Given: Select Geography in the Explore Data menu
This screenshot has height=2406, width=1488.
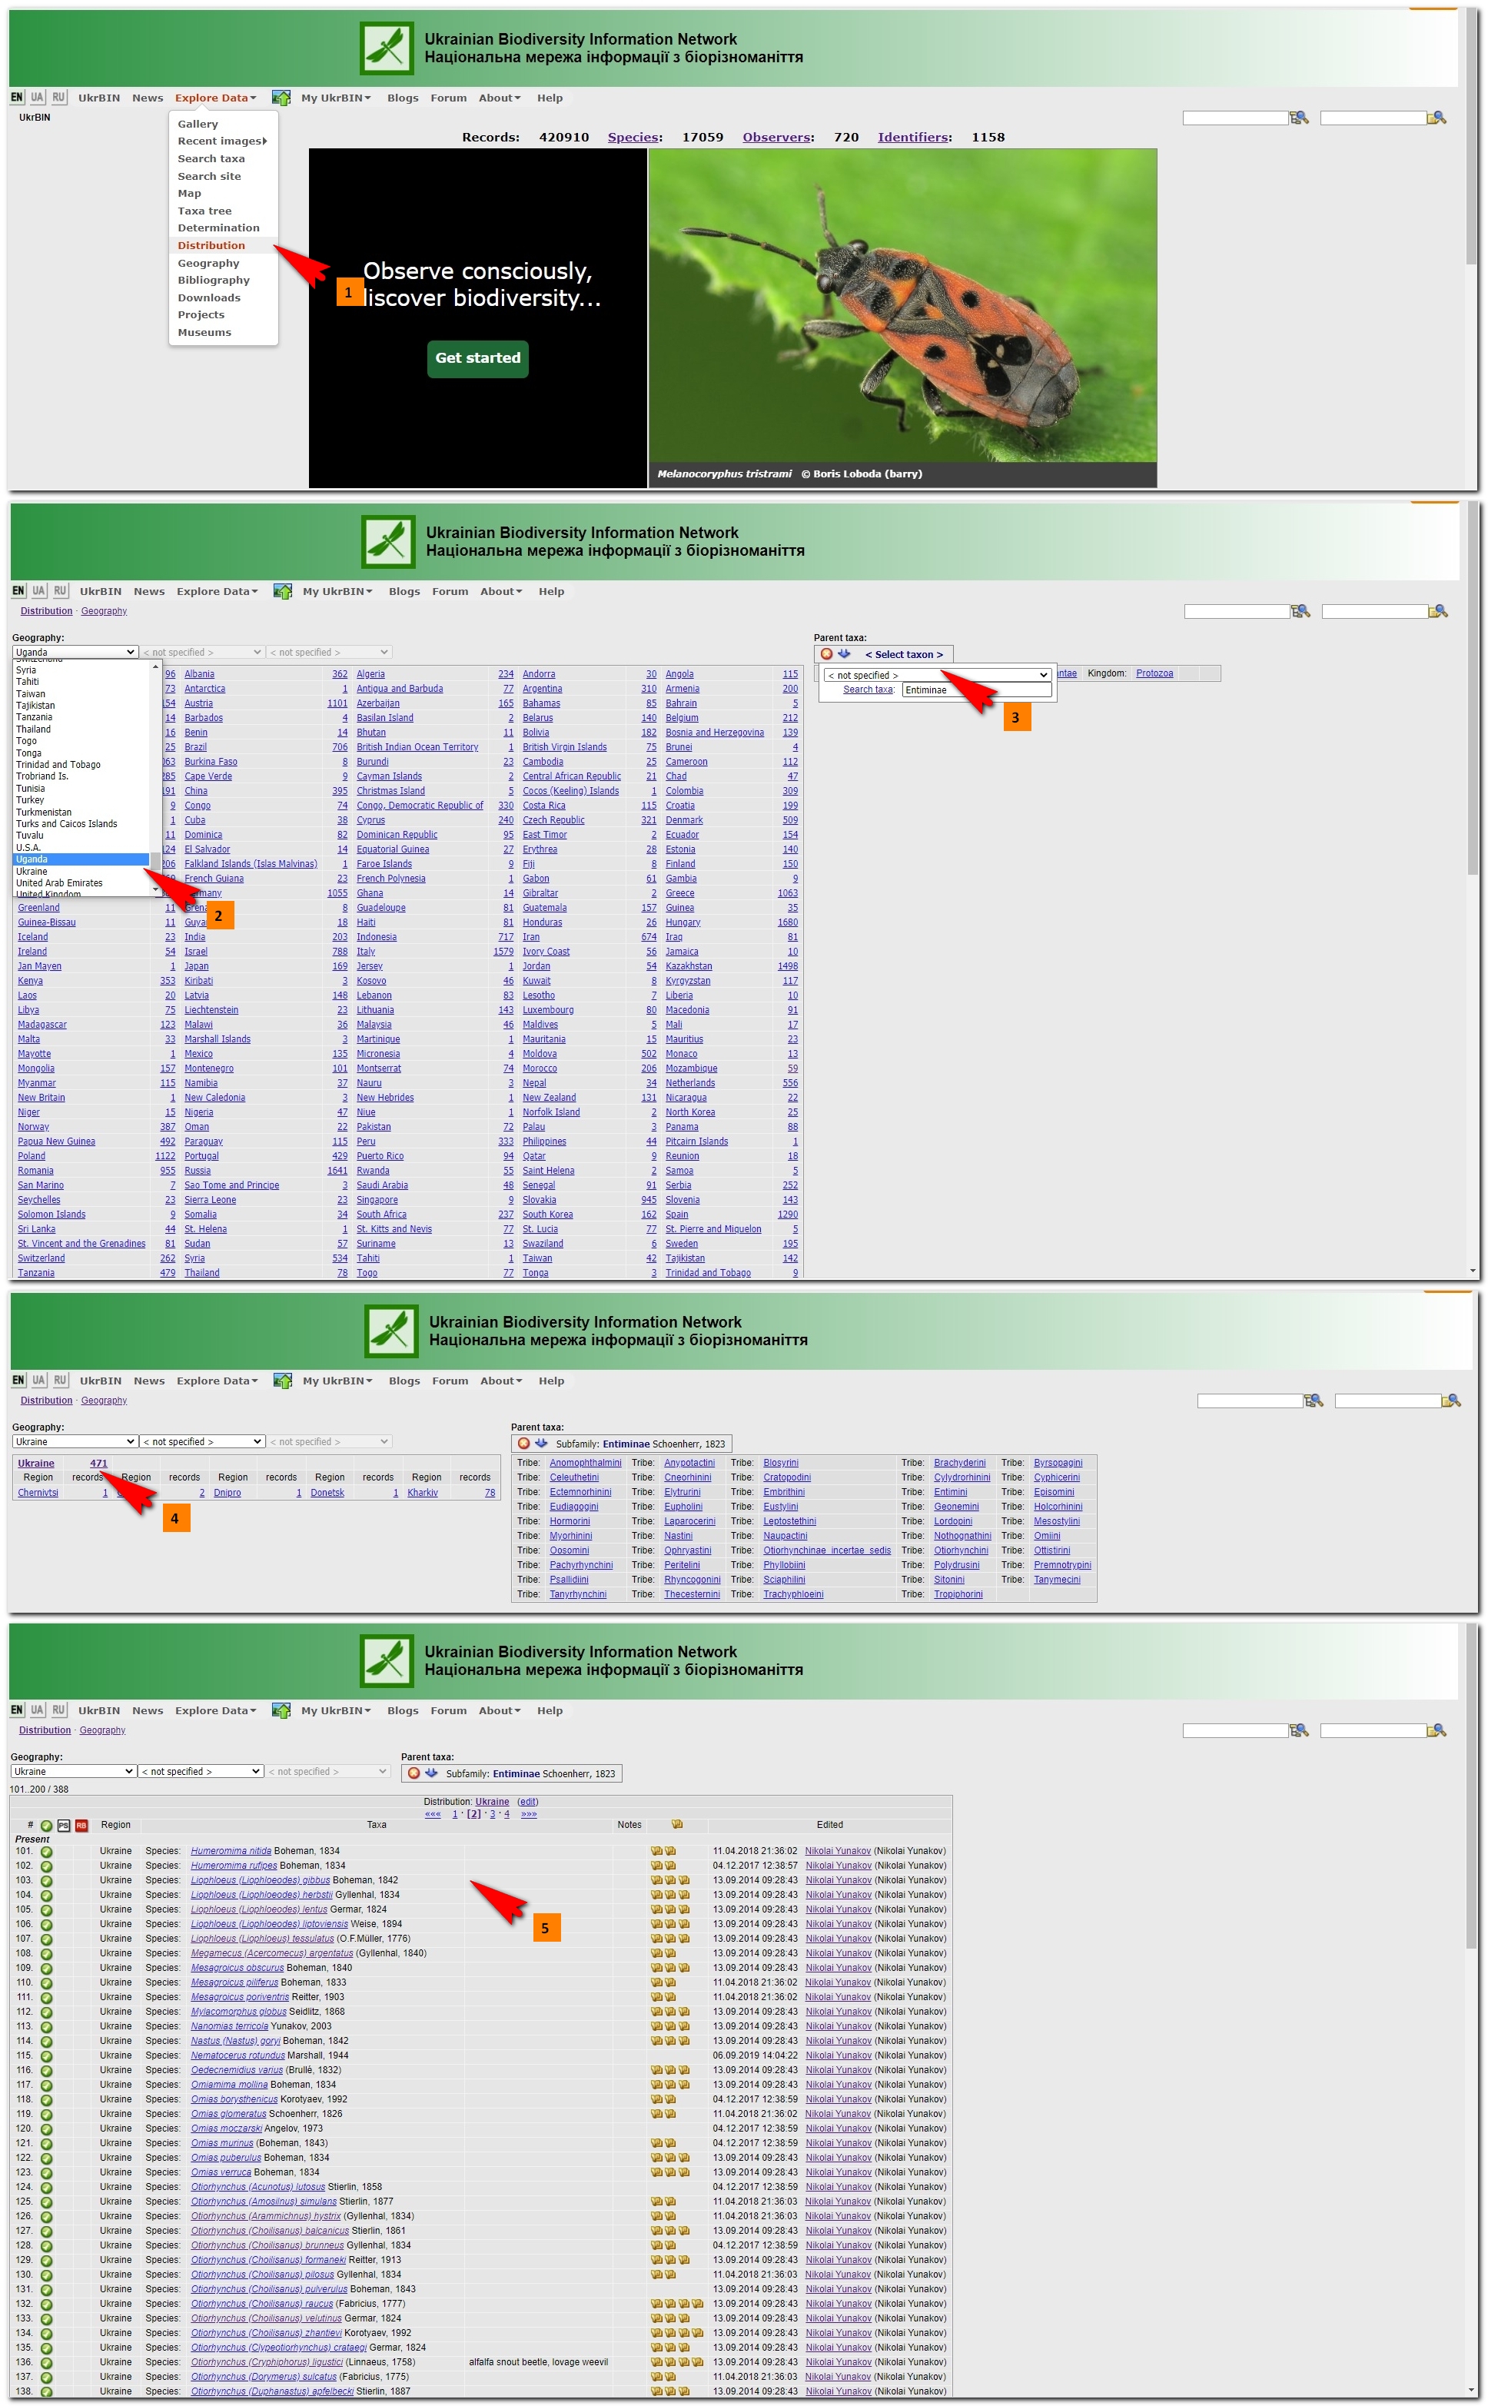Looking at the screenshot, I should click(208, 264).
